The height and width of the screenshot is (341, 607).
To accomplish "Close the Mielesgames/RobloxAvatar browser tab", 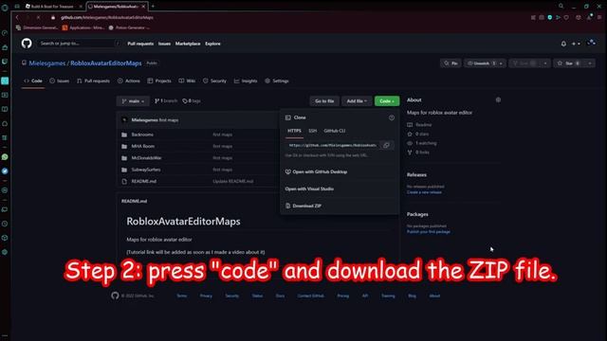I will coord(143,7).
